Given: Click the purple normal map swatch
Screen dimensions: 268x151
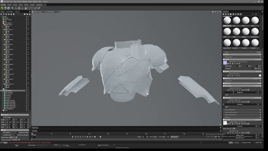Looking at the screenshot, I should [x=225, y=62].
